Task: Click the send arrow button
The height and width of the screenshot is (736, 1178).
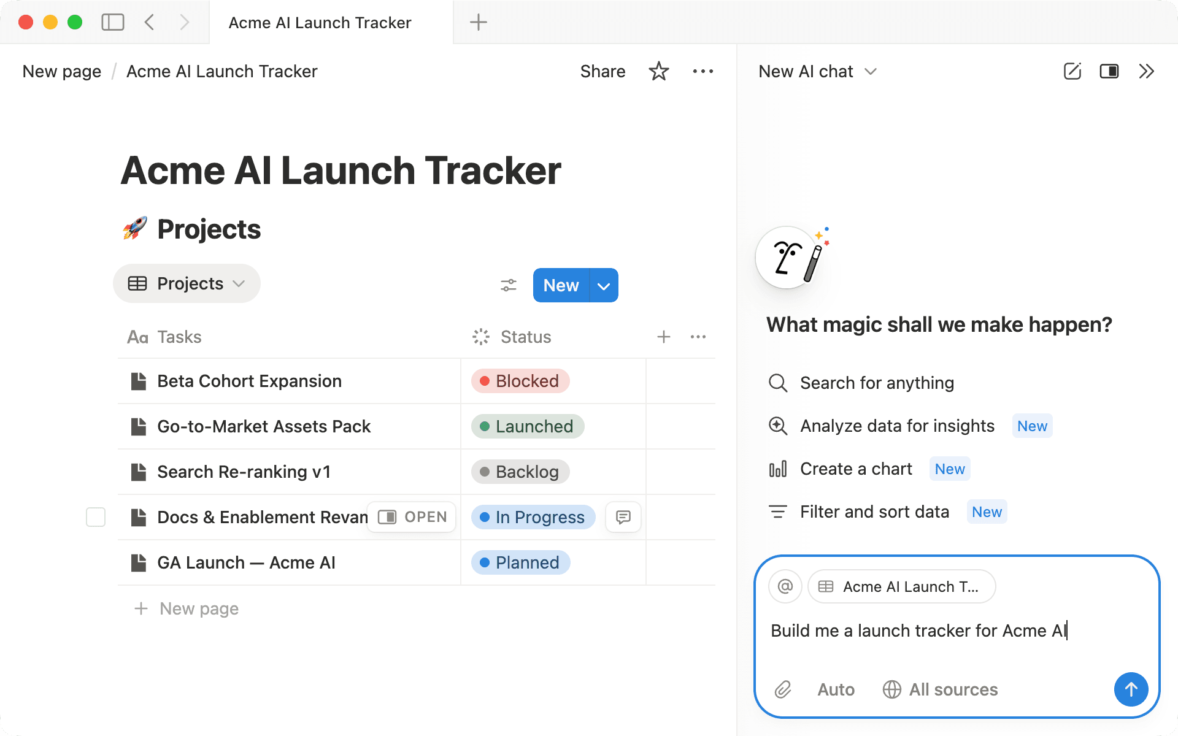Action: tap(1131, 689)
